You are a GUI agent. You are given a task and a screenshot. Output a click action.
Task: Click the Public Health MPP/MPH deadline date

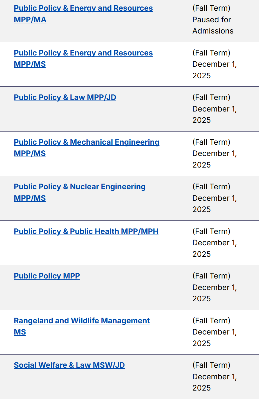tap(214, 243)
